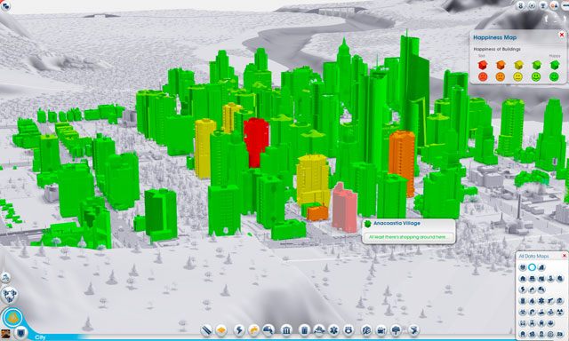Open the Roads tool in bottom toolbar
The width and height of the screenshot is (569, 341).
pos(207,330)
